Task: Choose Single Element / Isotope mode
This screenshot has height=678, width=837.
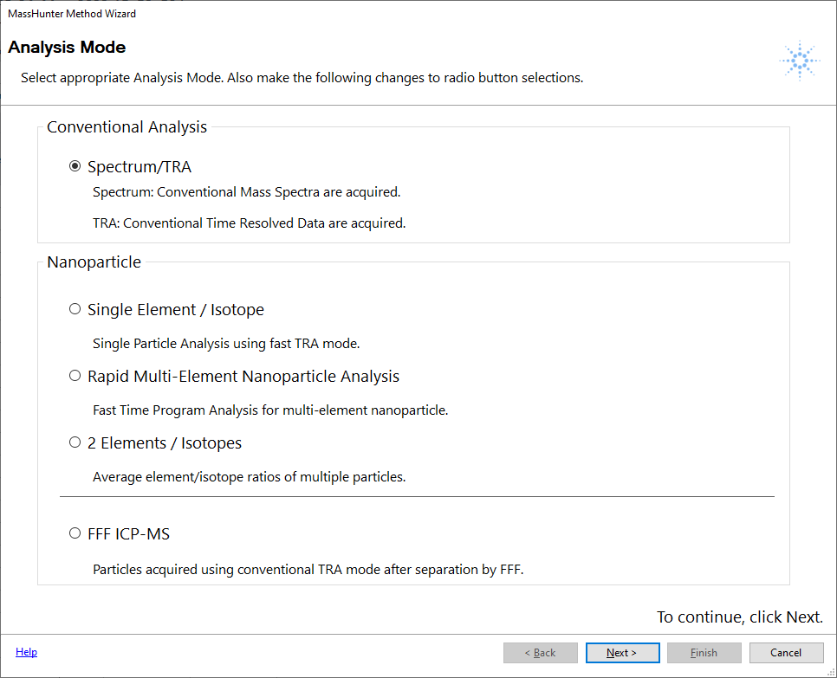Action: 75,309
